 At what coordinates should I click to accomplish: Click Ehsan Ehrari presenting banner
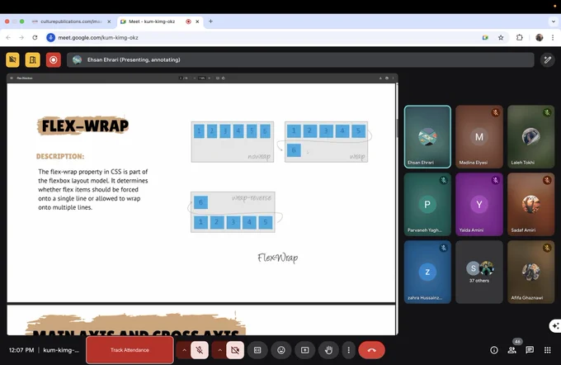point(300,59)
